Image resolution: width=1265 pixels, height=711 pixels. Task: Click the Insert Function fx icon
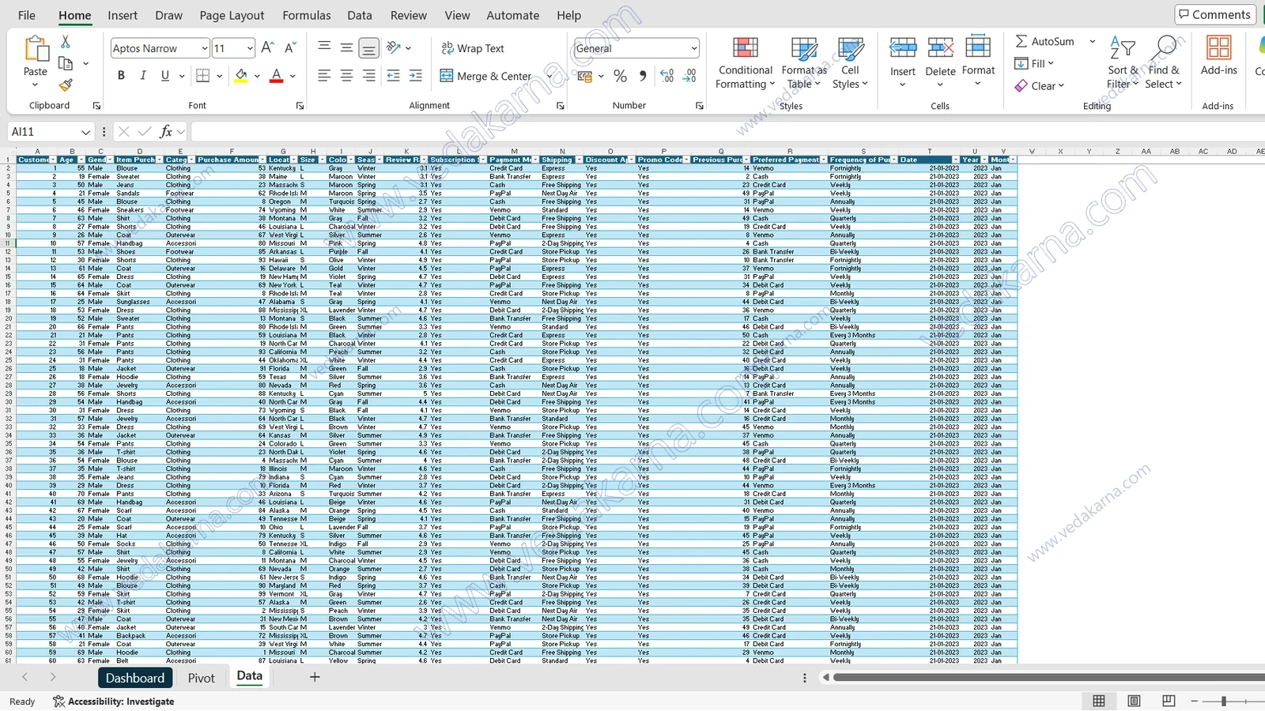[x=166, y=132]
